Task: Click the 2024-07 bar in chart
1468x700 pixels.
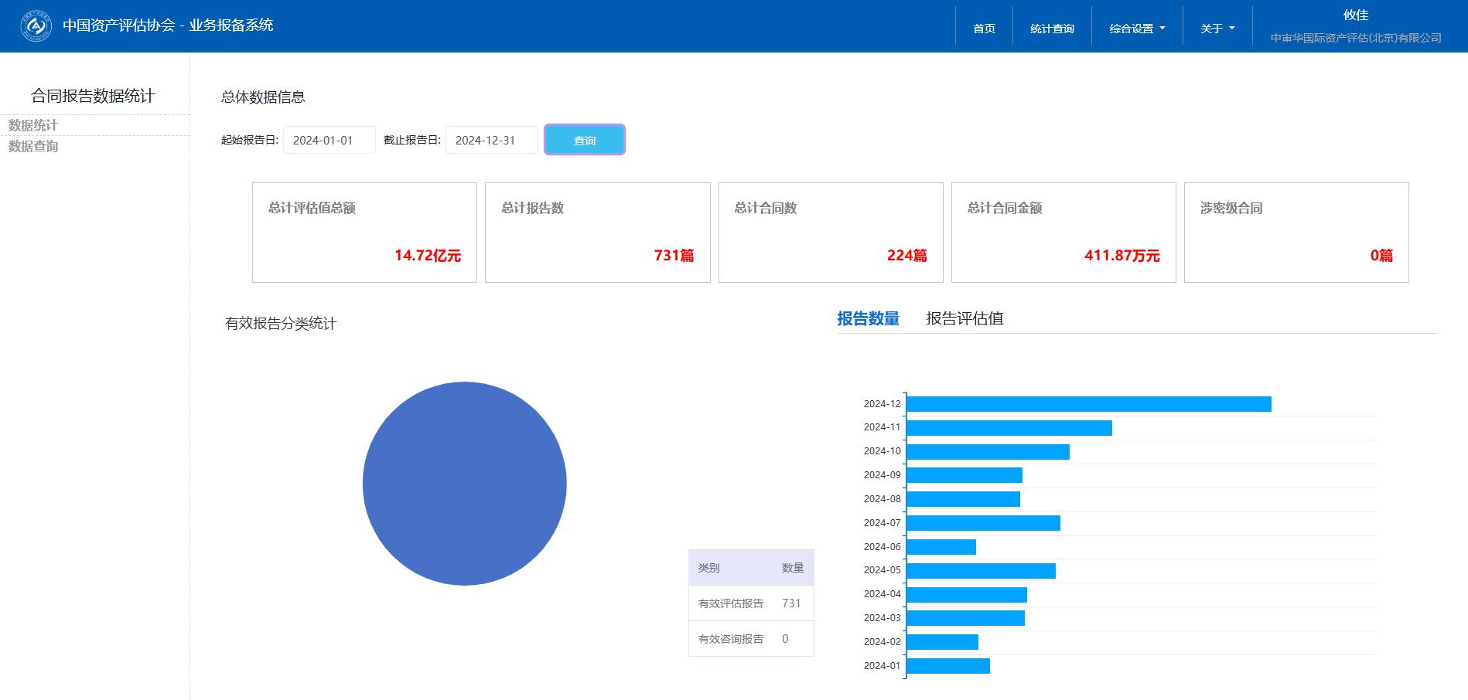Action: coord(982,523)
